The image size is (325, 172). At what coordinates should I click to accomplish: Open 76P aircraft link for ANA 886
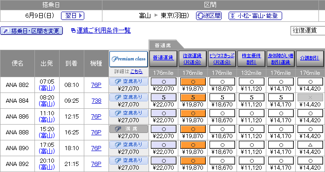[x=96, y=117]
